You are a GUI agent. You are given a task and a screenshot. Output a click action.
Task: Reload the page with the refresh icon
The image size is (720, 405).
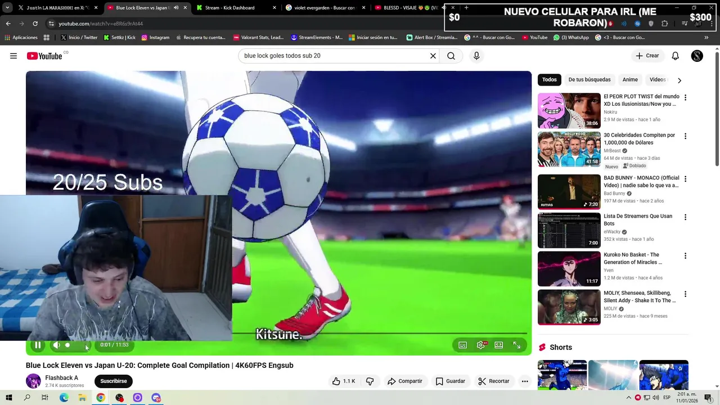click(35, 24)
